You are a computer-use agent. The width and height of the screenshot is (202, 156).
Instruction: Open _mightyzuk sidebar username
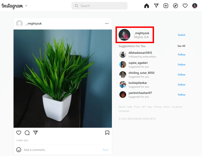(141, 33)
